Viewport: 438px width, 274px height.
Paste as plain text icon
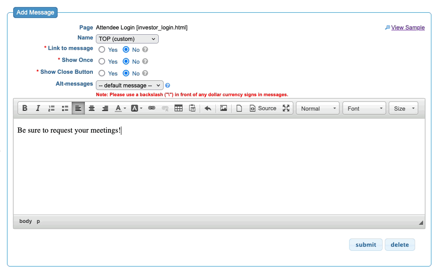(192, 108)
